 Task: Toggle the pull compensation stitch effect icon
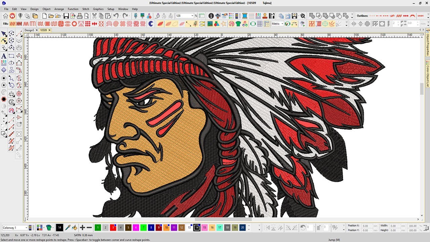pyautogui.click(x=318, y=24)
